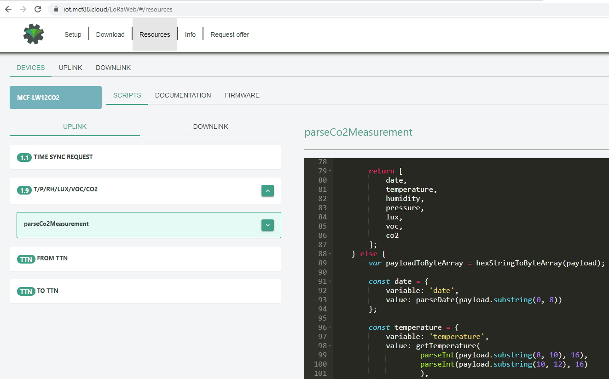This screenshot has height=379, width=609.
Task: Click the green gear logo icon
Action: point(34,34)
